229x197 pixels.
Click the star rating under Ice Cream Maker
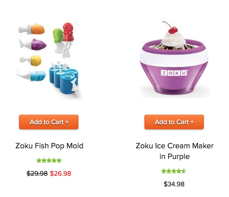[174, 171]
